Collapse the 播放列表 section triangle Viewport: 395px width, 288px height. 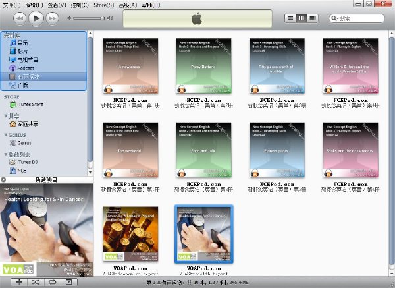5,154
